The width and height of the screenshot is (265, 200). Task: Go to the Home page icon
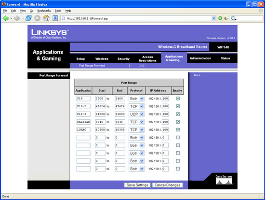tap(46, 18)
